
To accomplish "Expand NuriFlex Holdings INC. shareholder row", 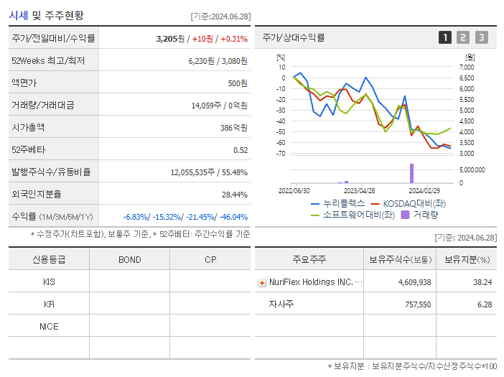I will [262, 283].
